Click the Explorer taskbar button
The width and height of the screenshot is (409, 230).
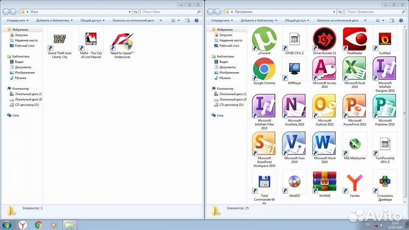coord(69,225)
